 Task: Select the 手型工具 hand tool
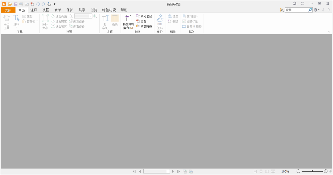point(6,22)
